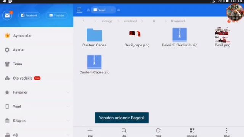The image size is (244, 137).
Task: Expand Favoriler chevron
Action: [68, 92]
